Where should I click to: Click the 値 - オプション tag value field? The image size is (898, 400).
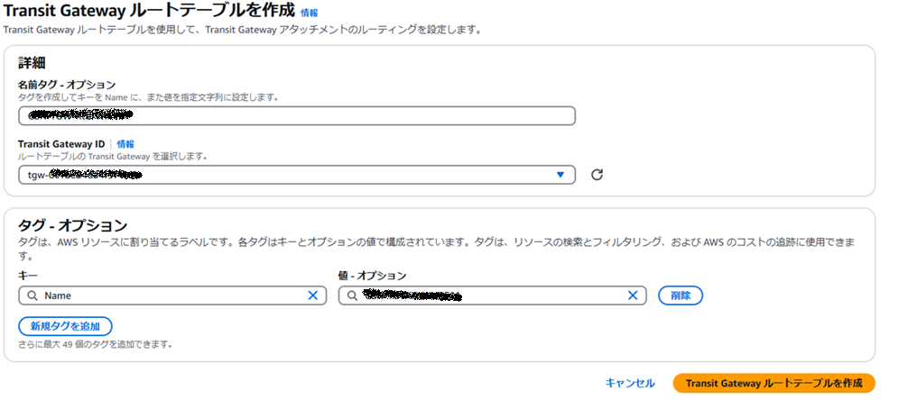coord(493,295)
